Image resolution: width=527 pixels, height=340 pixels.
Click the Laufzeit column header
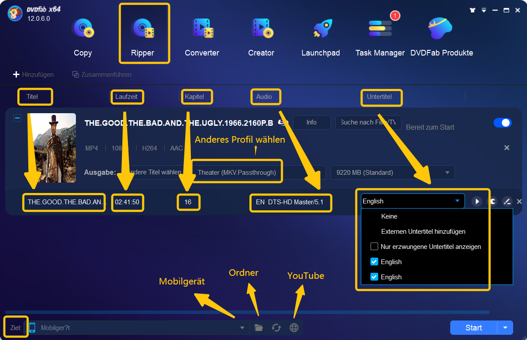126,97
